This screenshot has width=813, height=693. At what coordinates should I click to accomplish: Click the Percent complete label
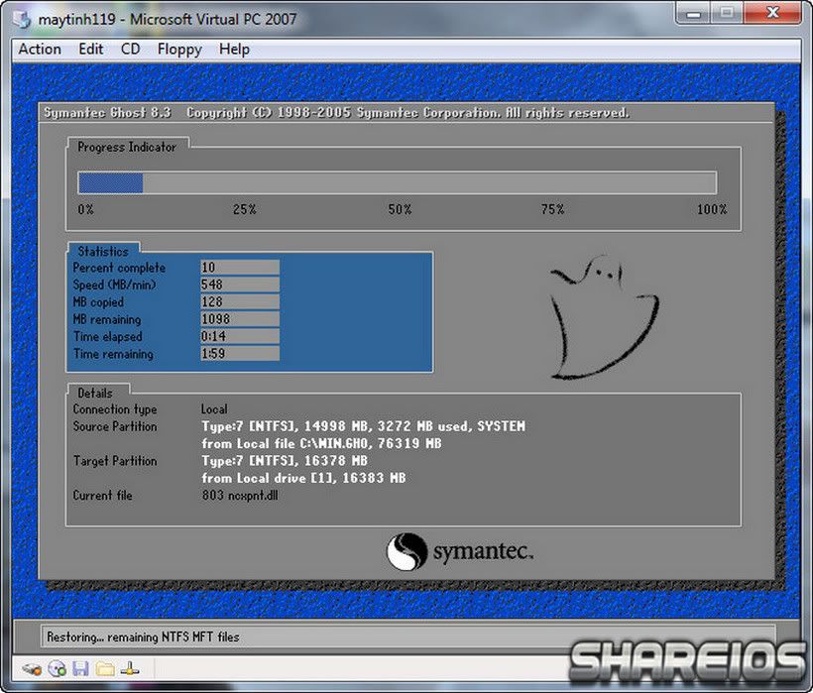(119, 268)
